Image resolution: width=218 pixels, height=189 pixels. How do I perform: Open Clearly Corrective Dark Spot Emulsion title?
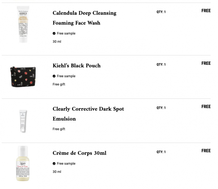[88, 114]
